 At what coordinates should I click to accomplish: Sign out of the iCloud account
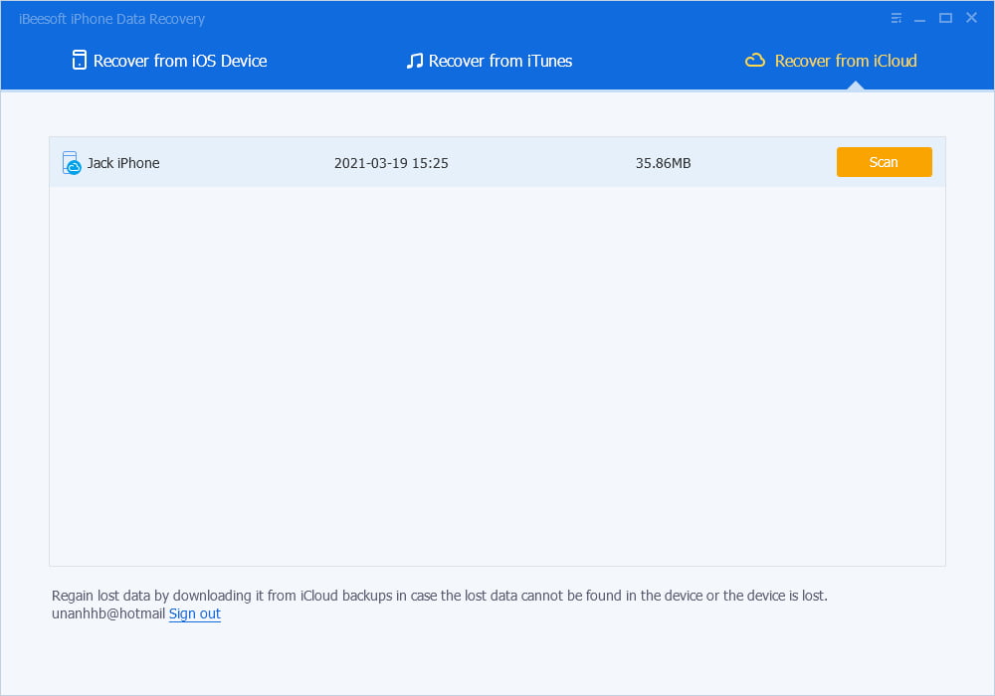pyautogui.click(x=195, y=613)
